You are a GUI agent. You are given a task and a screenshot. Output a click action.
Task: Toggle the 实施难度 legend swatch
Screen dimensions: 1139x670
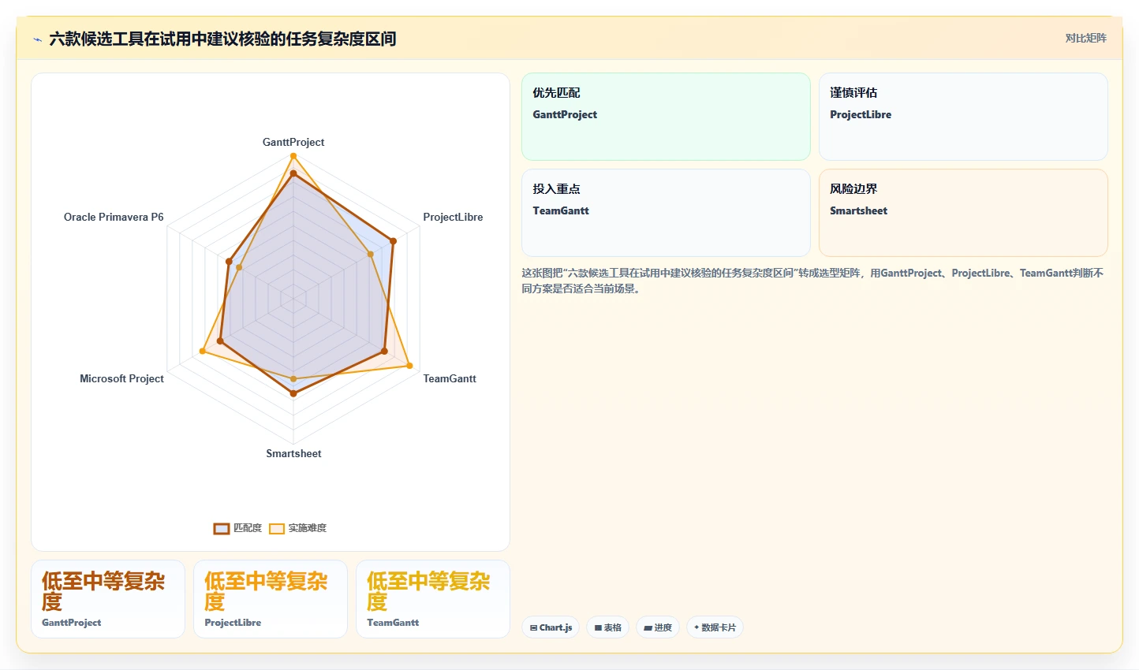(x=277, y=528)
